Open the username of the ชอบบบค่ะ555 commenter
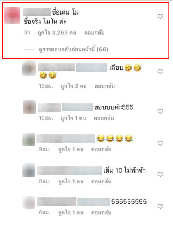Image resolution: width=173 pixels, height=229 pixels. tap(49, 107)
